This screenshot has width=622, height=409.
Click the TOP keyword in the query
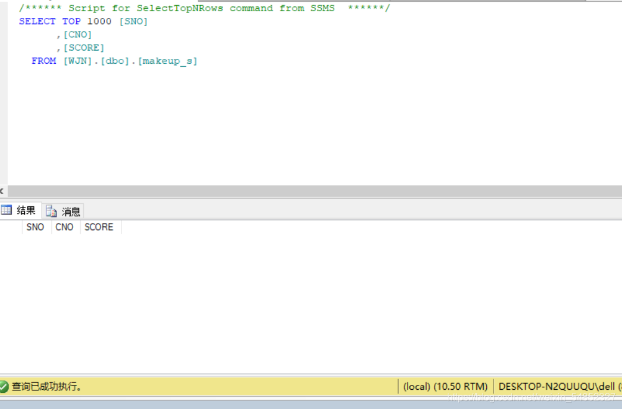coord(71,22)
